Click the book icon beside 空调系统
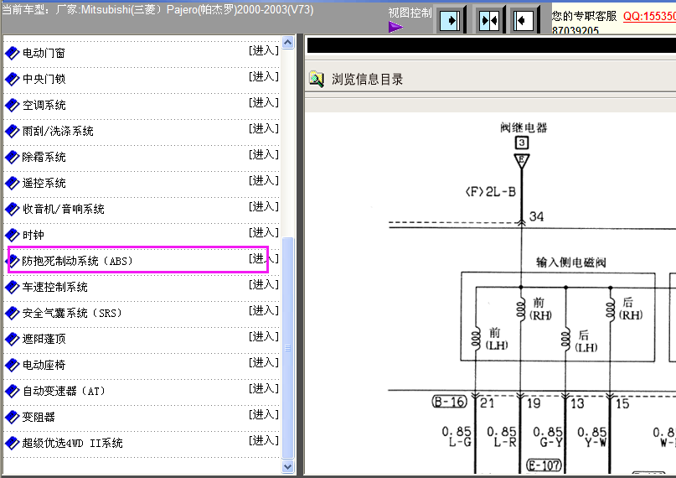This screenshot has height=478, width=676. point(12,105)
